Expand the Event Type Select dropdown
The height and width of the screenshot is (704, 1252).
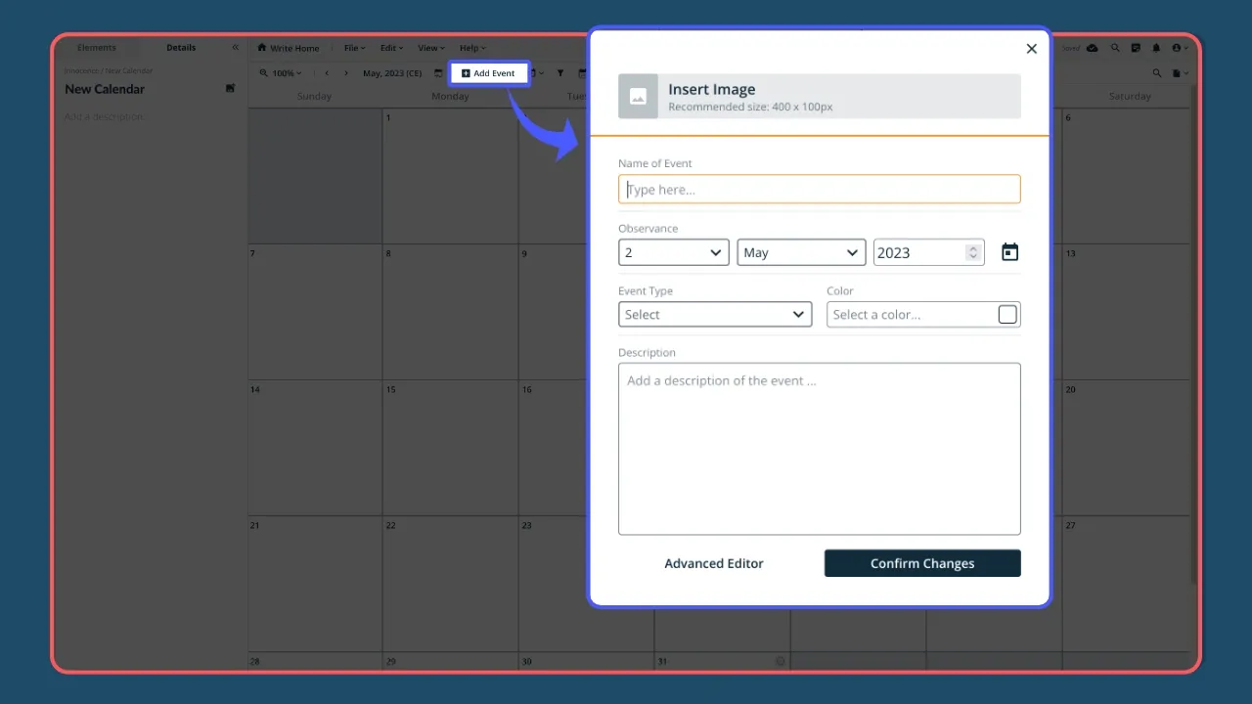714,314
